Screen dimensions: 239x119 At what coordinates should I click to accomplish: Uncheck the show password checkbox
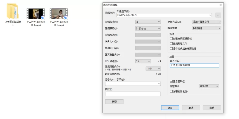tap(171, 82)
